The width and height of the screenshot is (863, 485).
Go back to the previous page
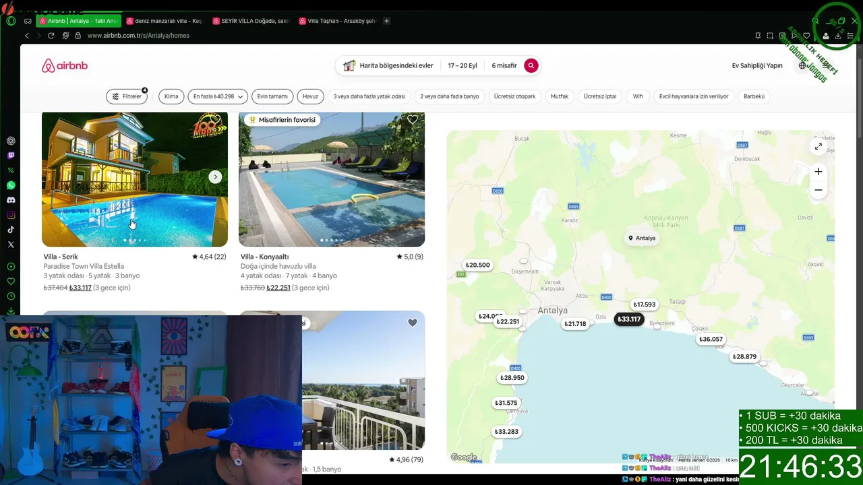(27, 36)
